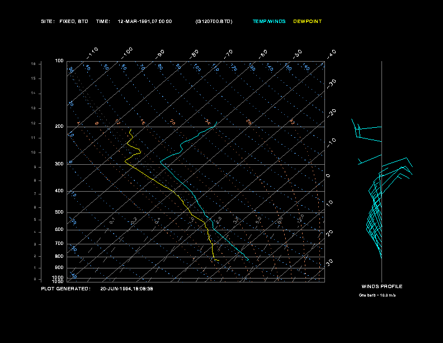The height and width of the screenshot is (343, 443).
Task: Click the 300 pressure level label
Action: 59,164
